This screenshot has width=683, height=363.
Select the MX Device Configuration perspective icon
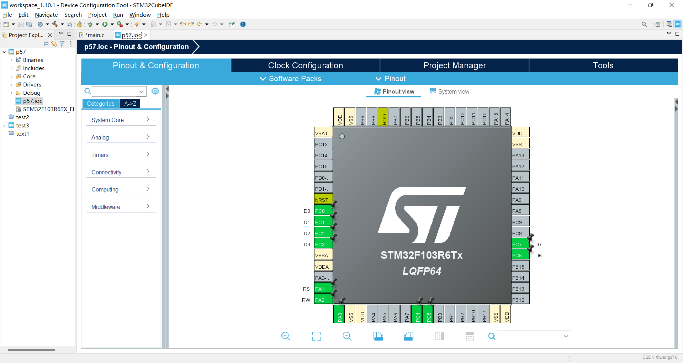point(678,24)
